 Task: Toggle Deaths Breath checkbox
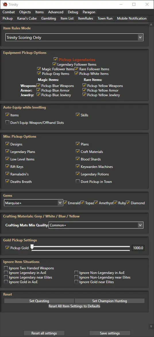(7, 181)
